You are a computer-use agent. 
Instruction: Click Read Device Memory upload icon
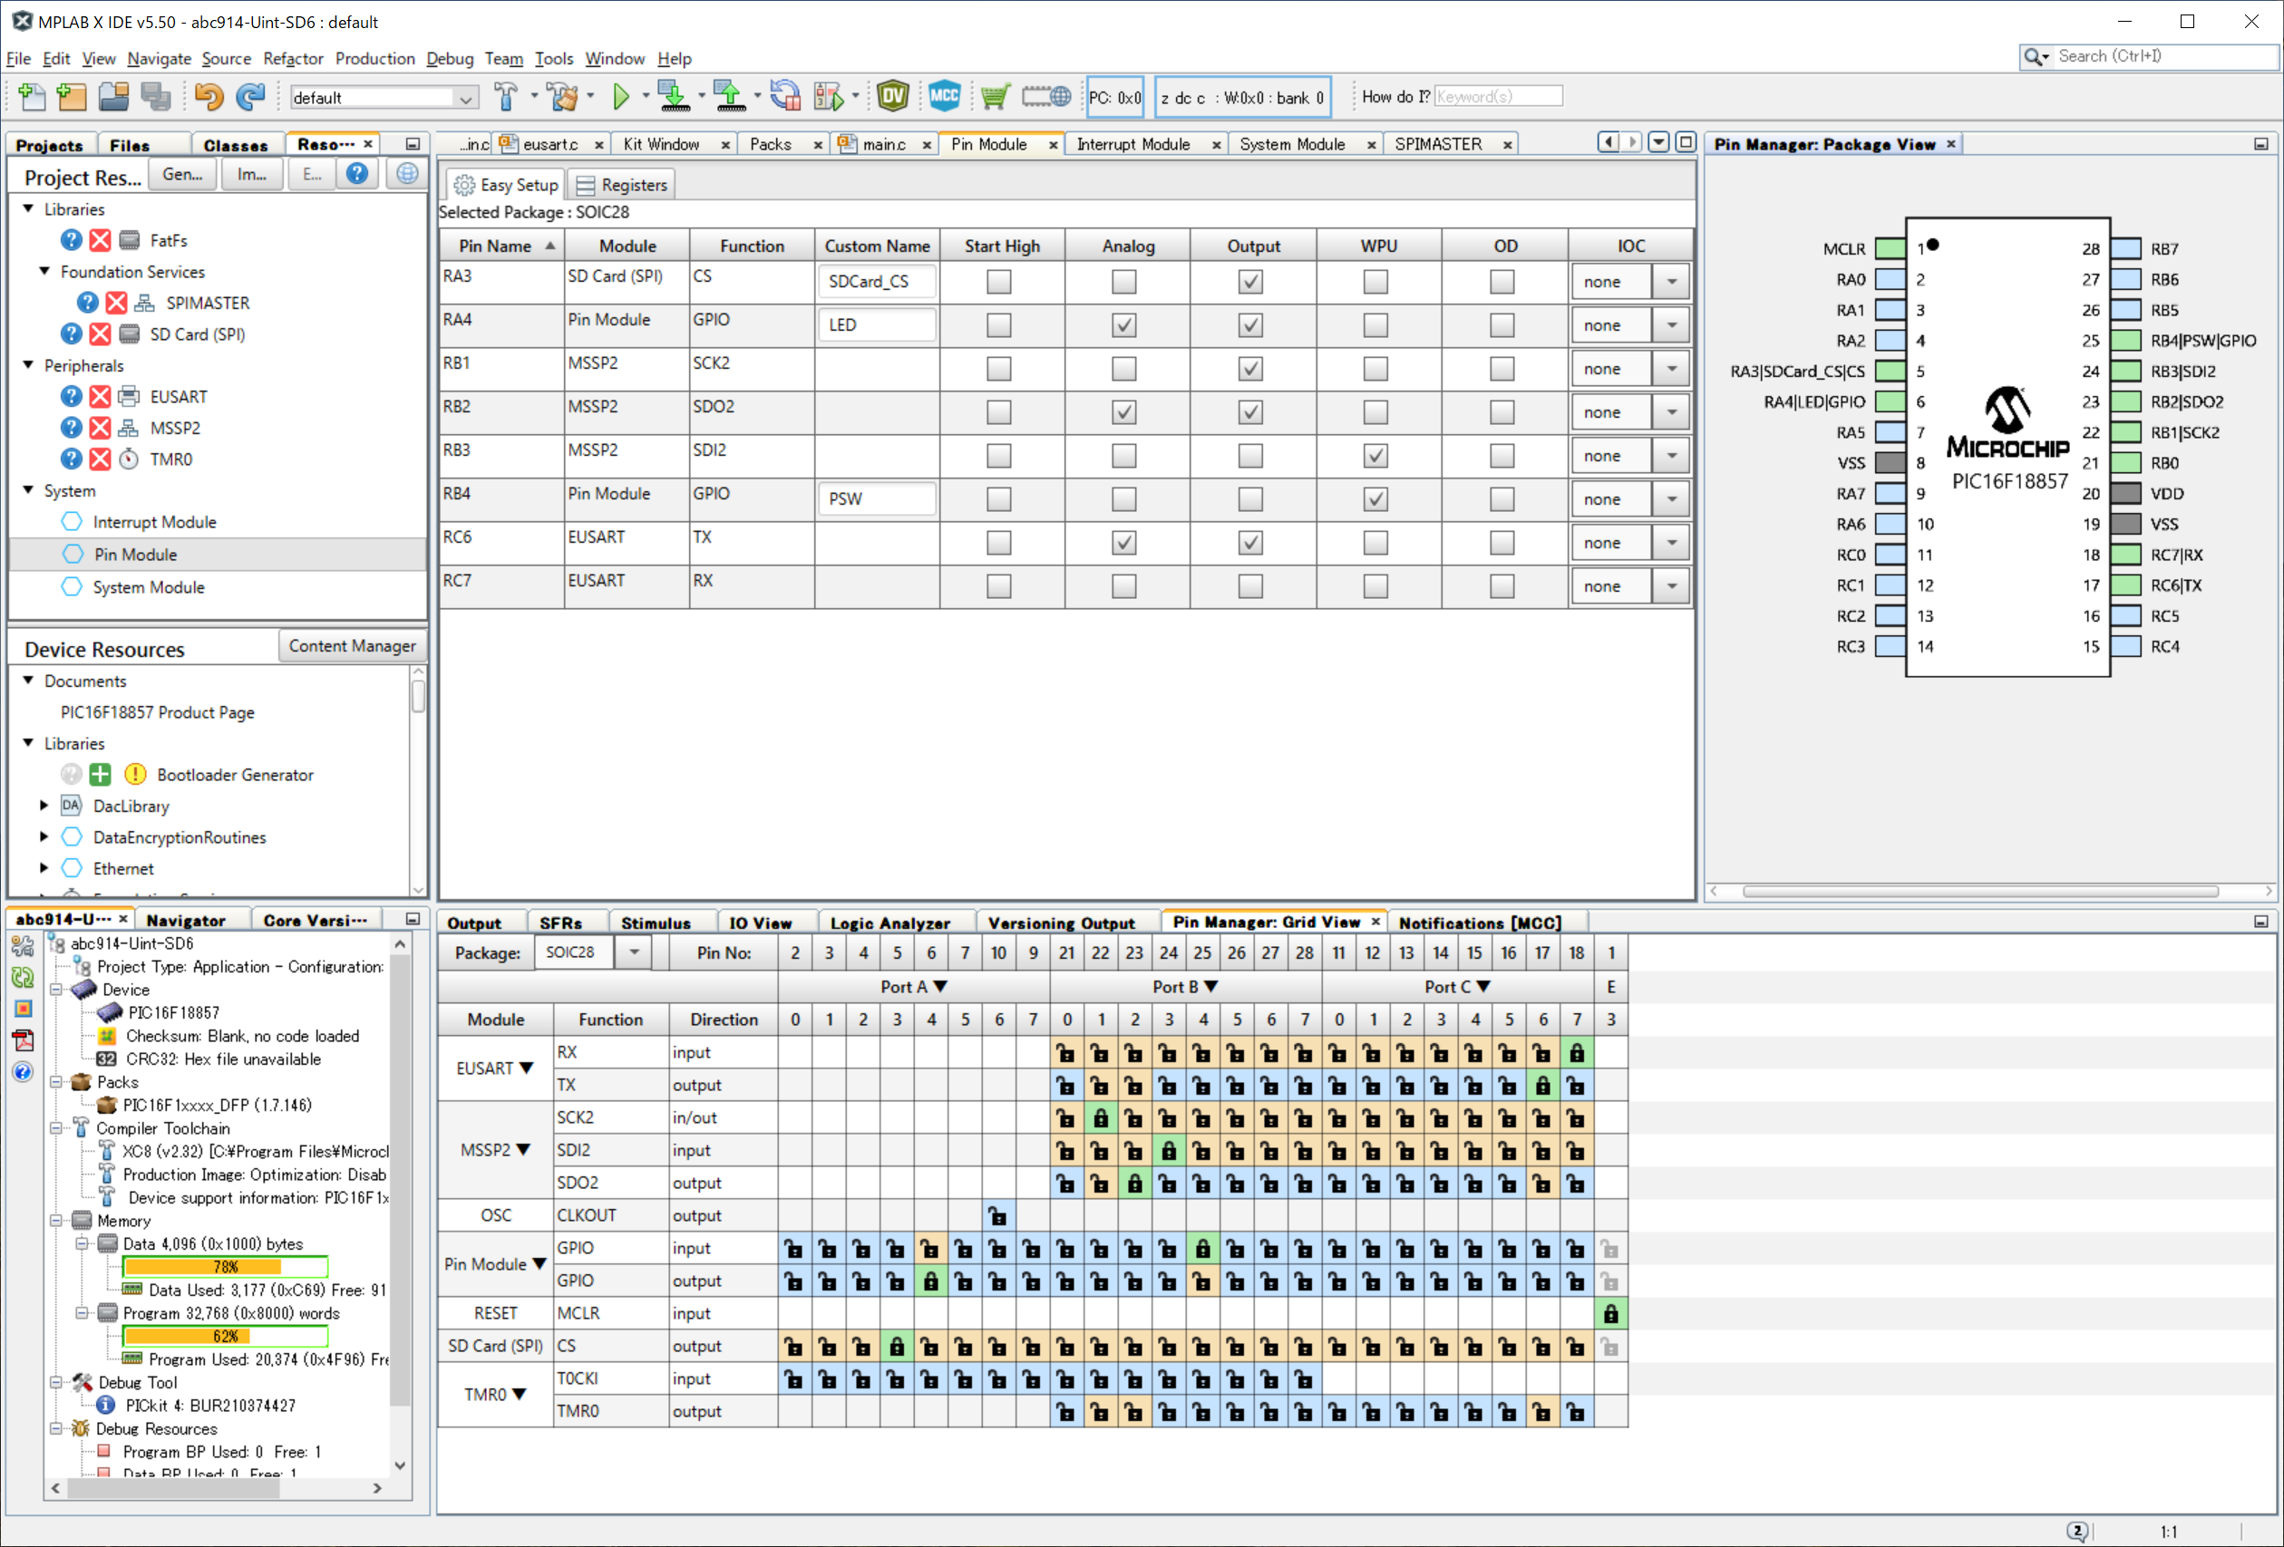[x=730, y=96]
